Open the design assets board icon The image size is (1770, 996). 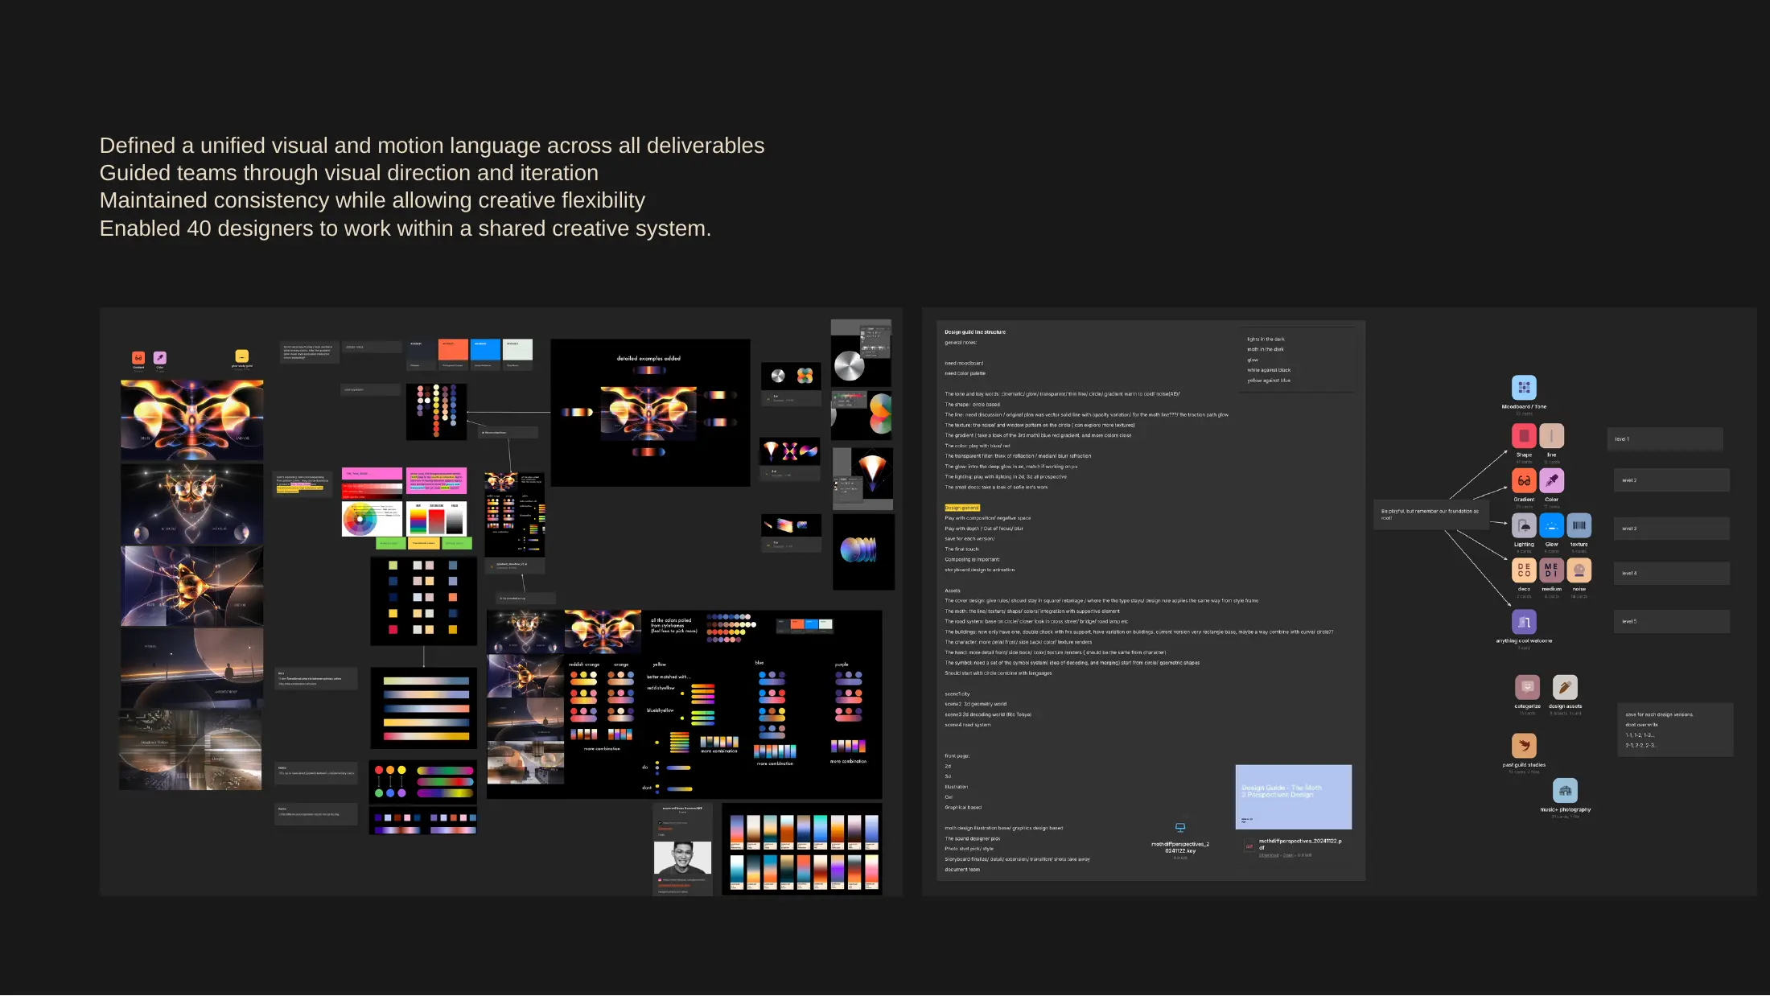(1565, 688)
